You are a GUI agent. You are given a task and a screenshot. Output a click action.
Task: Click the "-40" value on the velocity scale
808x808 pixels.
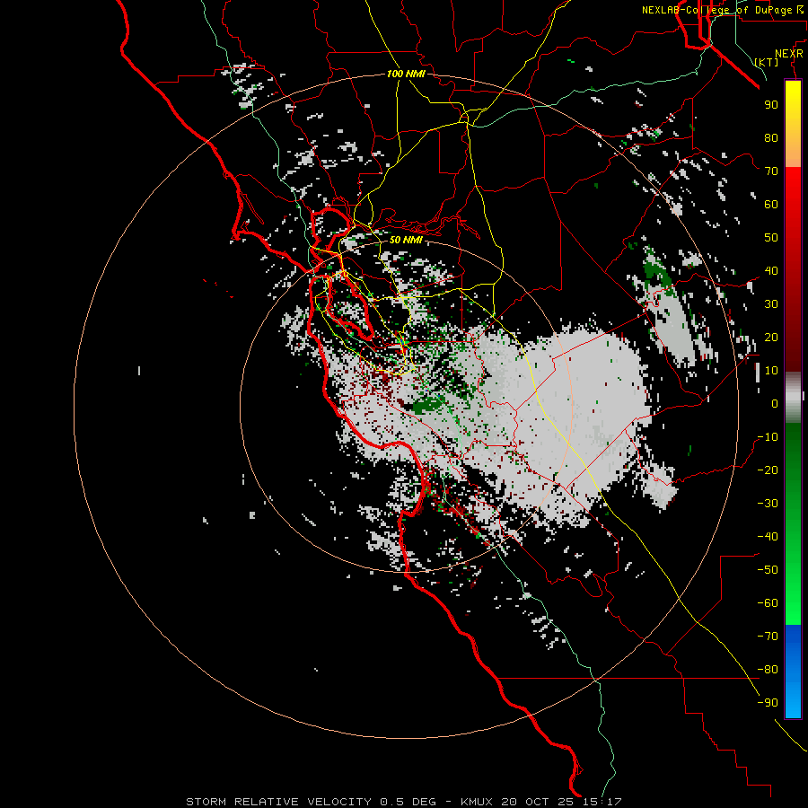(768, 537)
